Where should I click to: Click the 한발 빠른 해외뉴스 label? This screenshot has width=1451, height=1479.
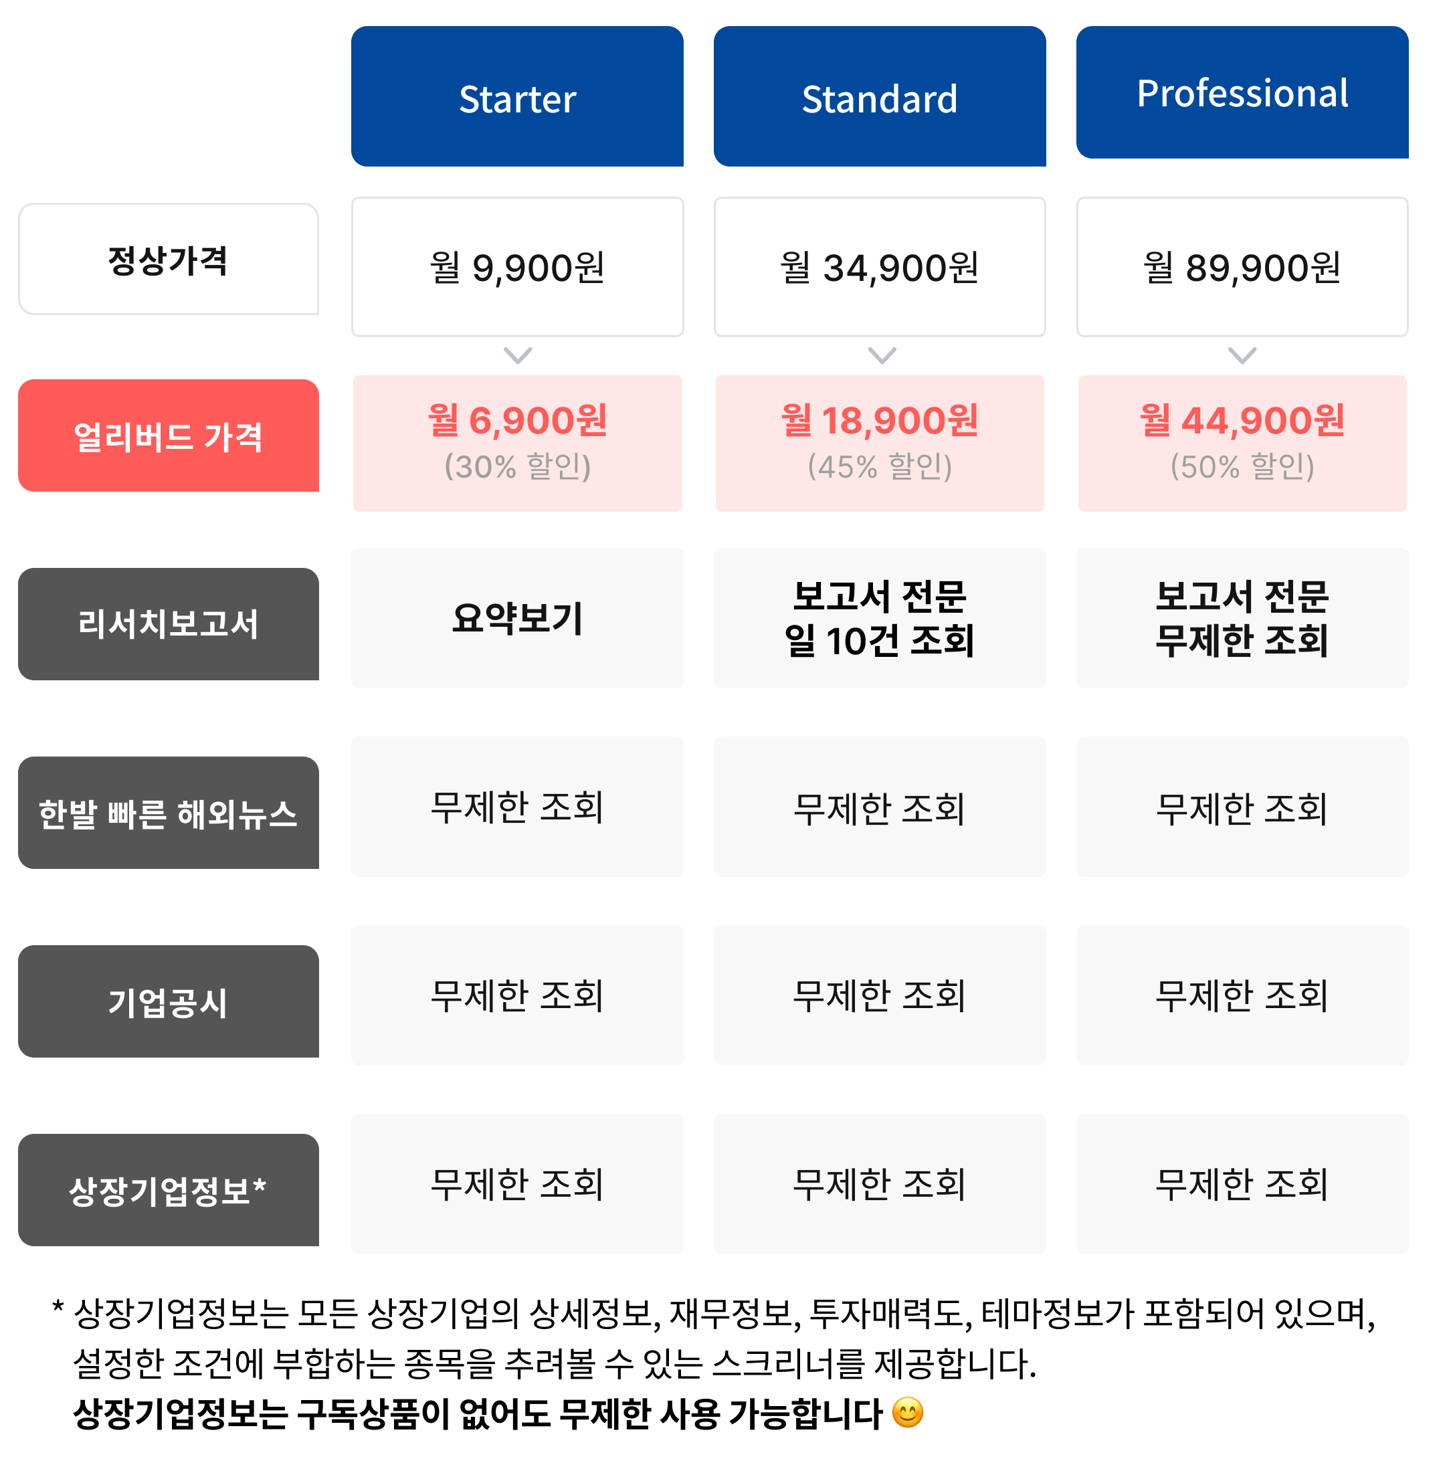coord(169,813)
